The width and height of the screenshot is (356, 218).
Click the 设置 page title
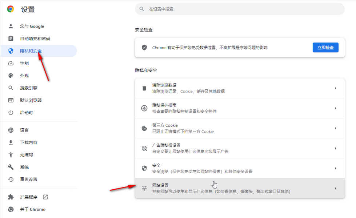[x=28, y=9]
